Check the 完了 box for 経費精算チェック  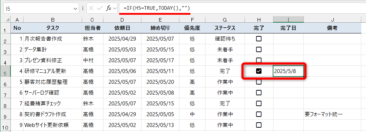coord(259,103)
